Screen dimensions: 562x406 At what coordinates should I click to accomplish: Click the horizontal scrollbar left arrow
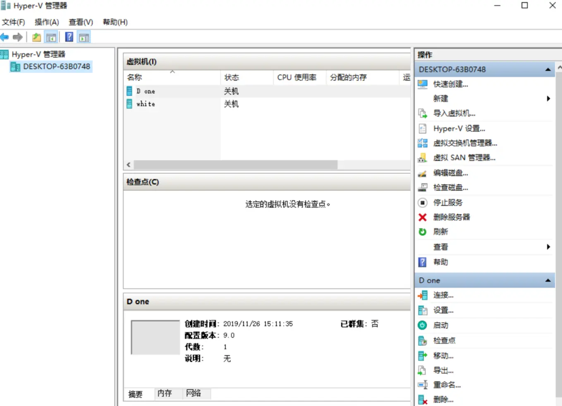[x=129, y=165]
